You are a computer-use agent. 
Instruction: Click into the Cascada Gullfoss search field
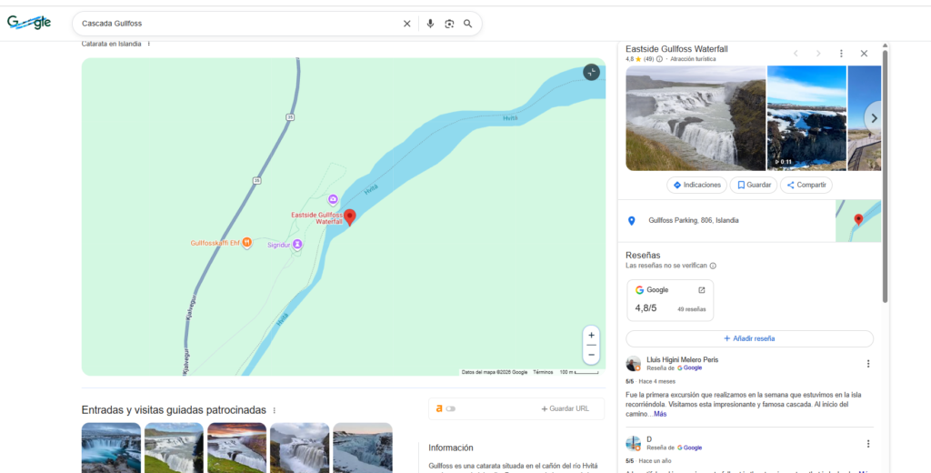coord(236,24)
